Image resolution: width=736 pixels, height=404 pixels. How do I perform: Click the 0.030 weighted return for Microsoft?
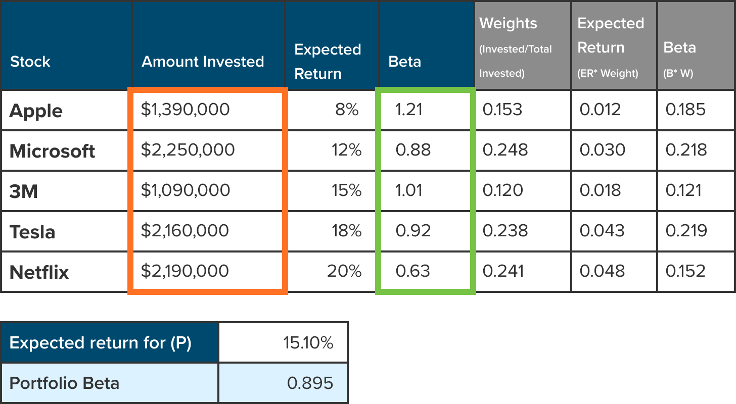click(602, 150)
